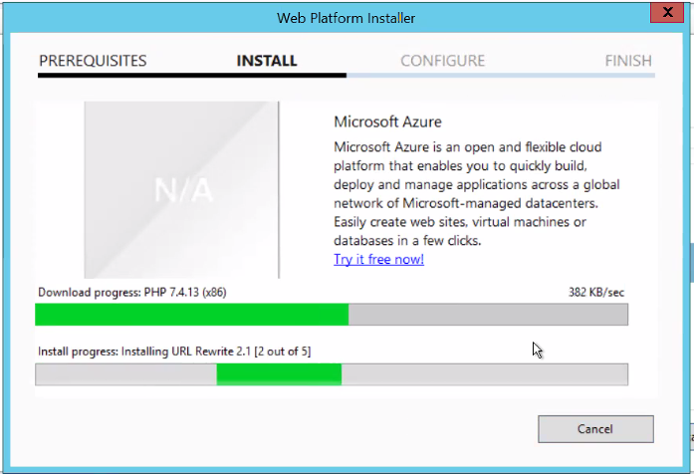Select the CONFIGURE step tab

point(443,61)
